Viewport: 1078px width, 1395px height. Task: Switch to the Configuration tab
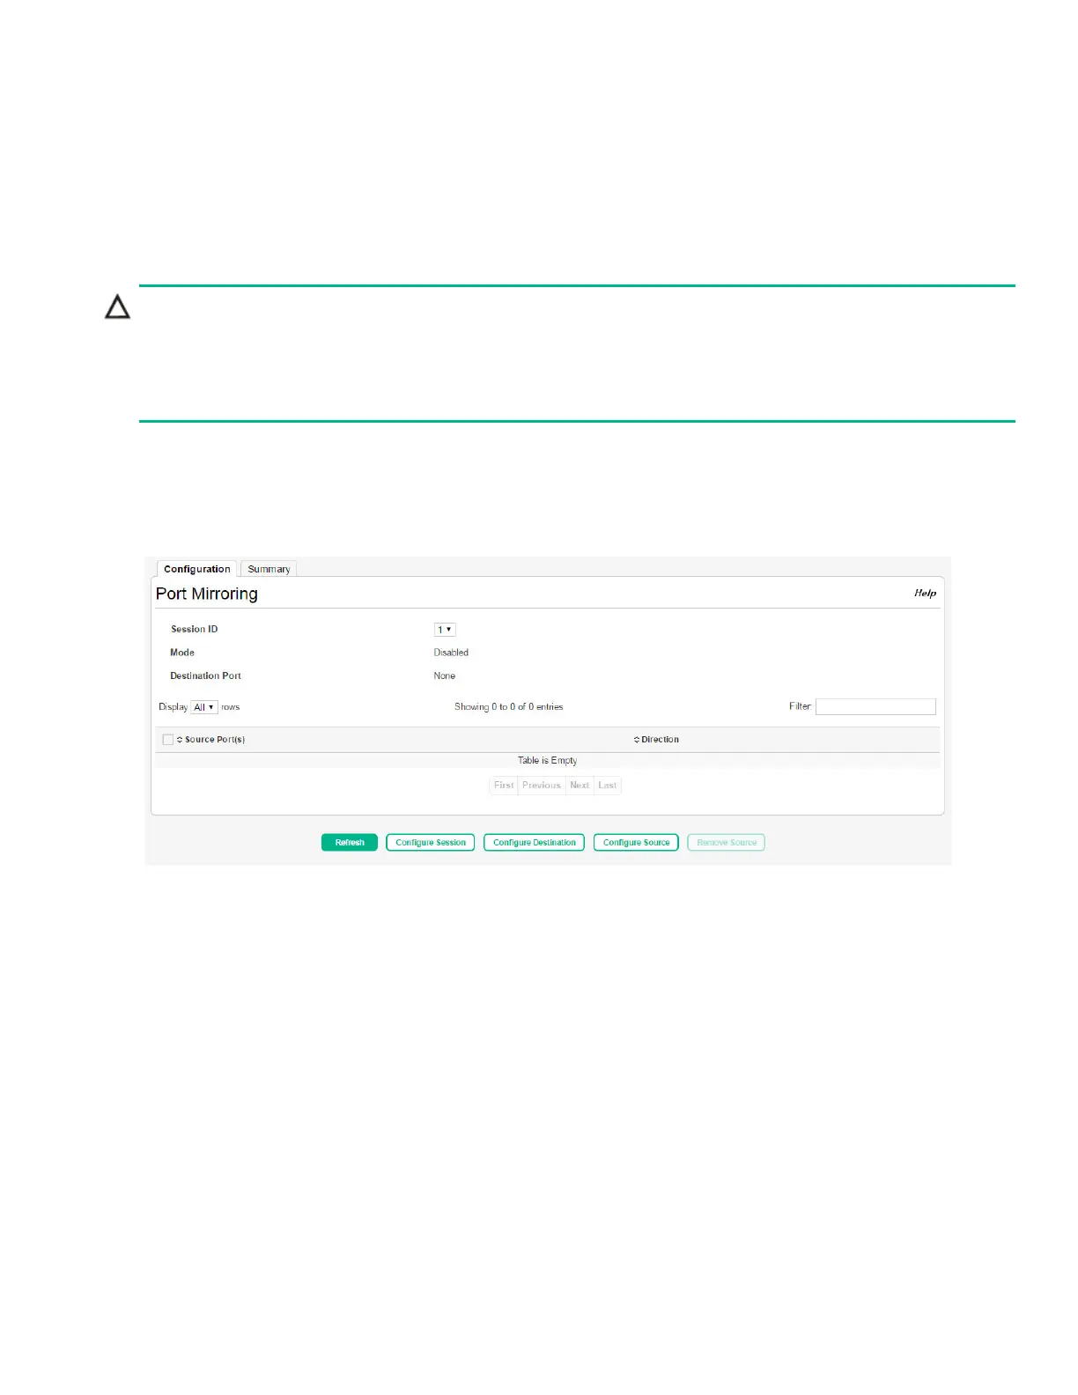197,569
